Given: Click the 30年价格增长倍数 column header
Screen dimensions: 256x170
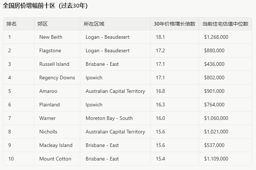Looking at the screenshot, I should coord(174,24).
